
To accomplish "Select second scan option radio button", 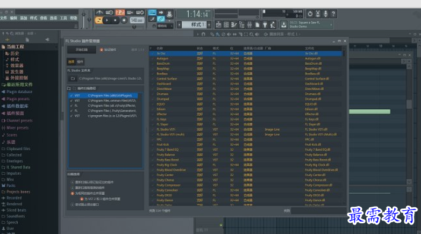I will point(72,188).
